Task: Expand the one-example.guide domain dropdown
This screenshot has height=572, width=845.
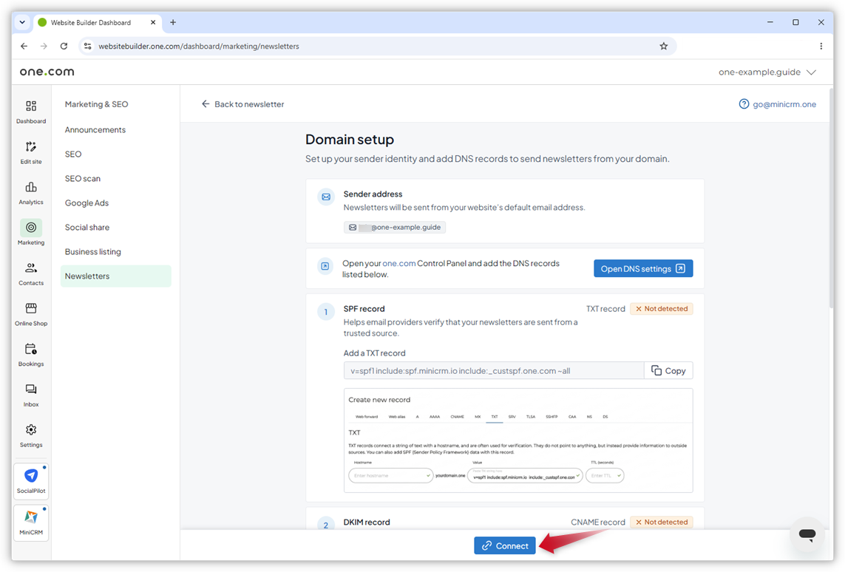Action: coord(767,72)
